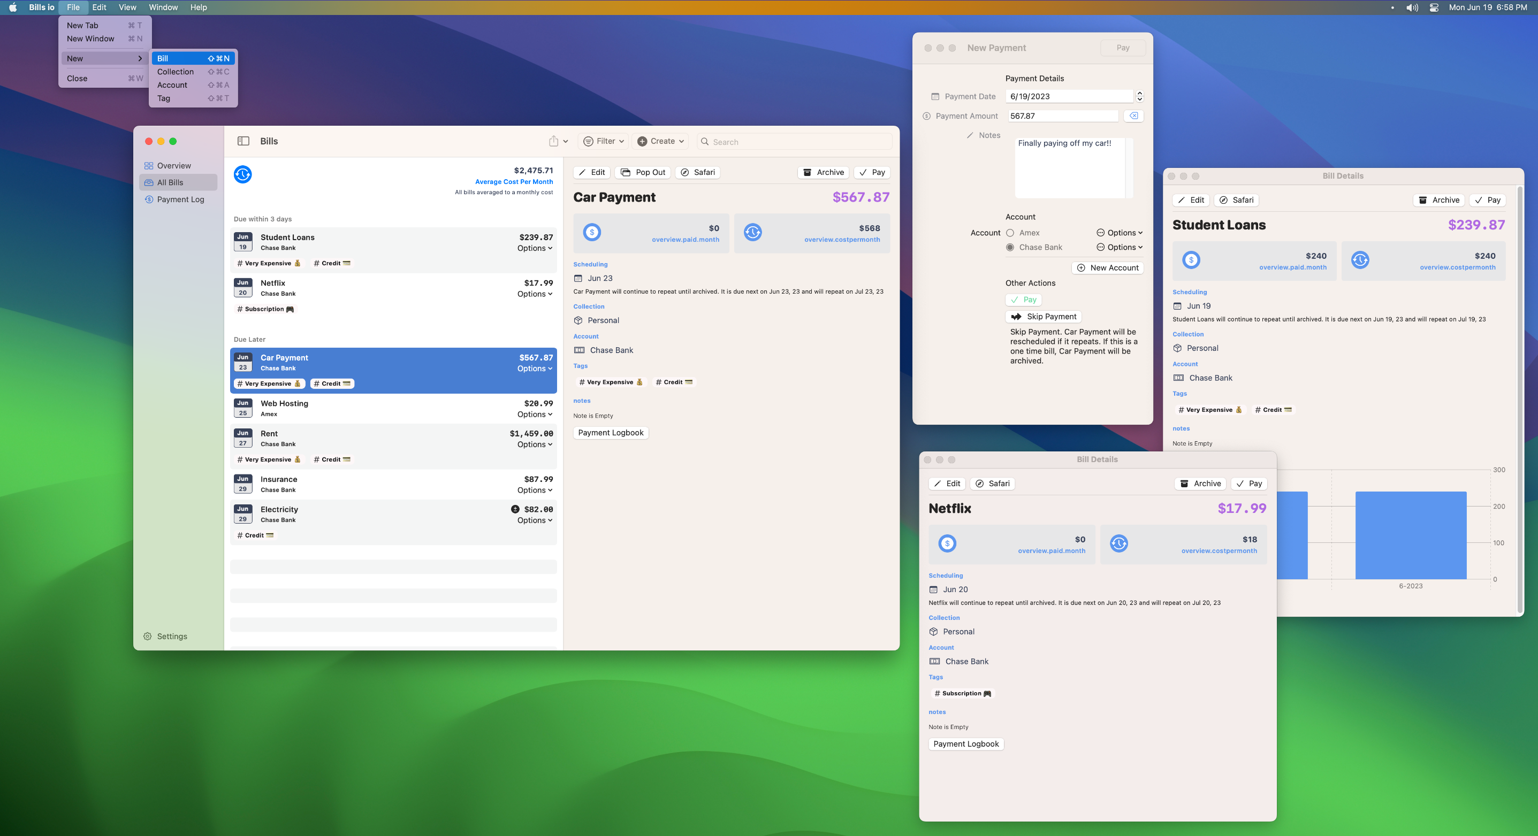Clear the Payment Amount with the backspace icon
The image size is (1538, 836).
click(x=1132, y=116)
